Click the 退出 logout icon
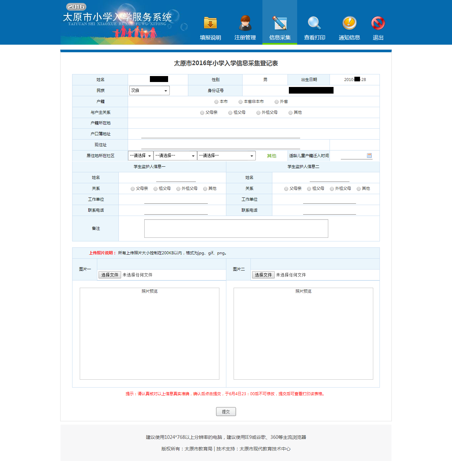The height and width of the screenshot is (461, 452). click(378, 23)
